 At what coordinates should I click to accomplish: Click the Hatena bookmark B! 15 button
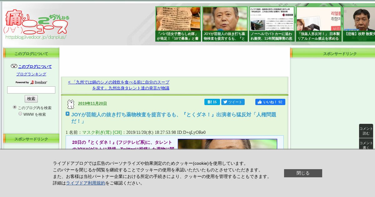[x=212, y=102]
